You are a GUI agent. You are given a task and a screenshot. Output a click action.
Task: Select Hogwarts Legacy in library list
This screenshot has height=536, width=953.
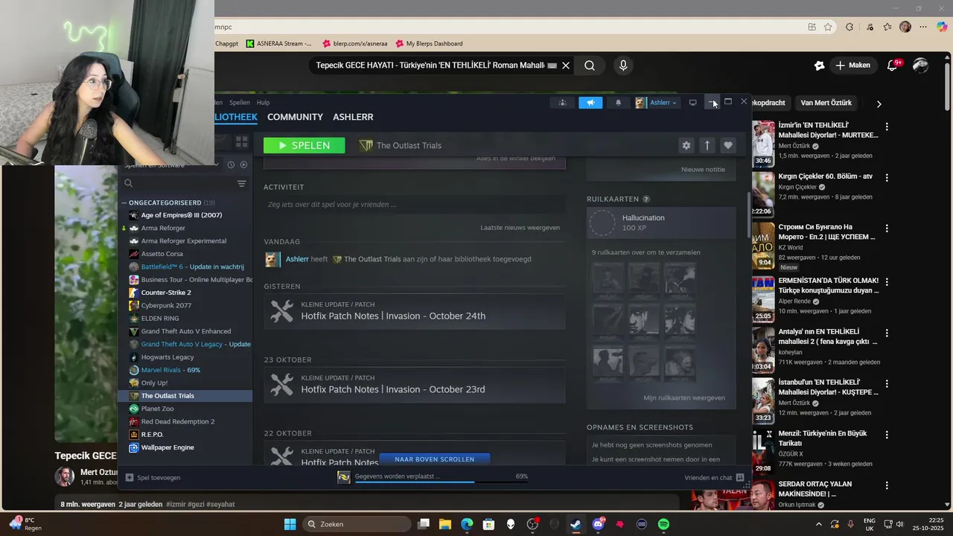(x=187, y=357)
